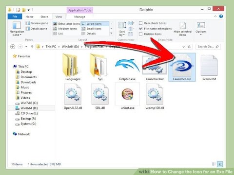This screenshot has width=234, height=175.
Task: Switch to Details layout
Action: pos(89,34)
